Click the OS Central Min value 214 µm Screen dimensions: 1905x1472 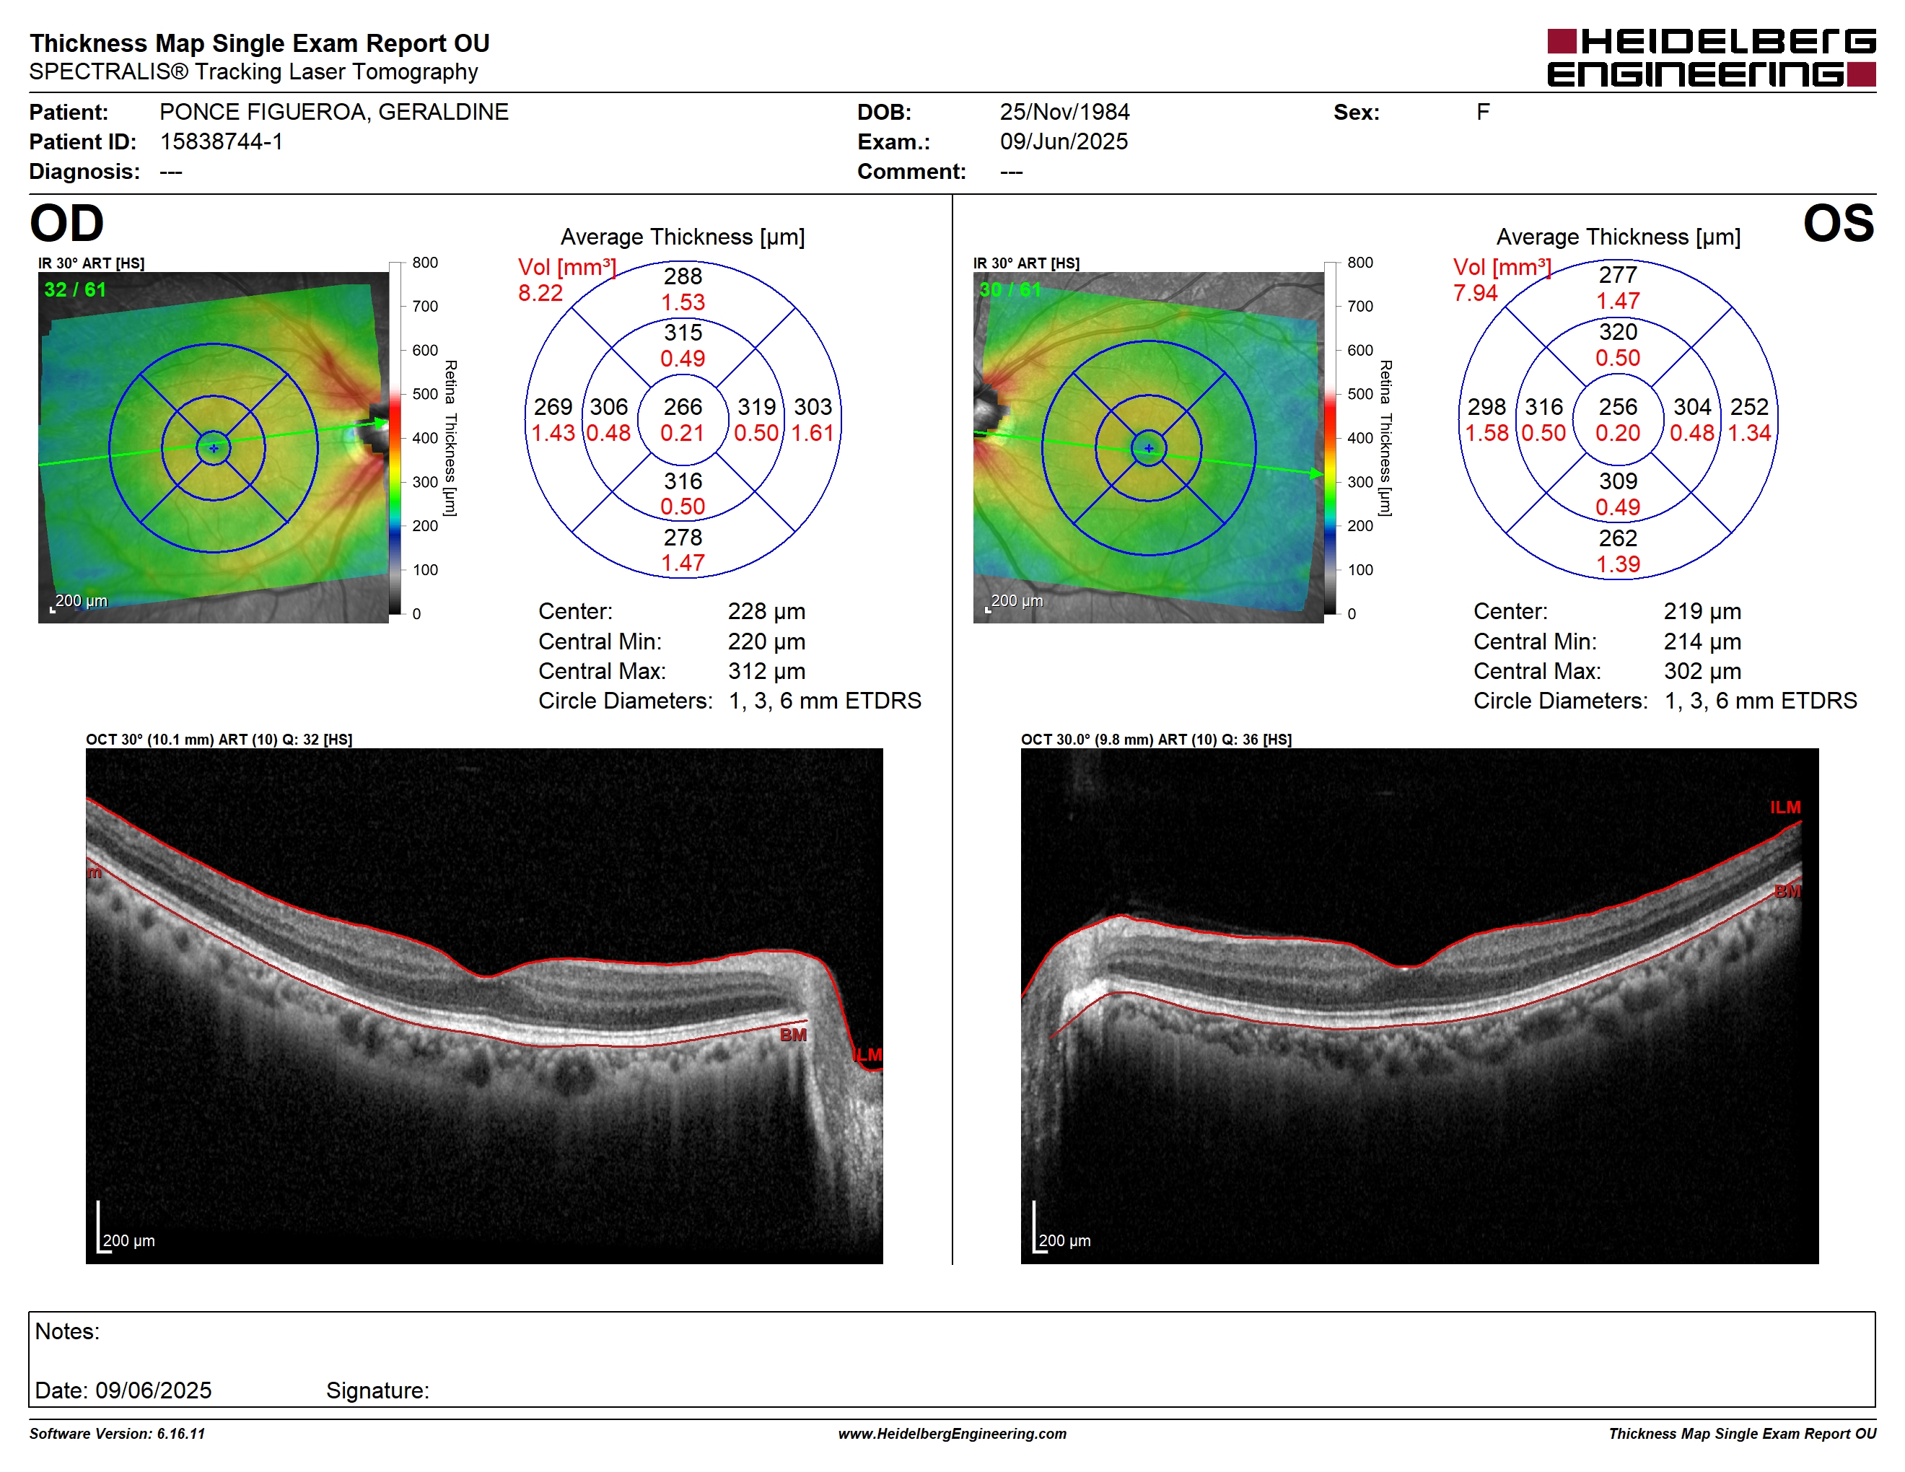tap(1703, 641)
